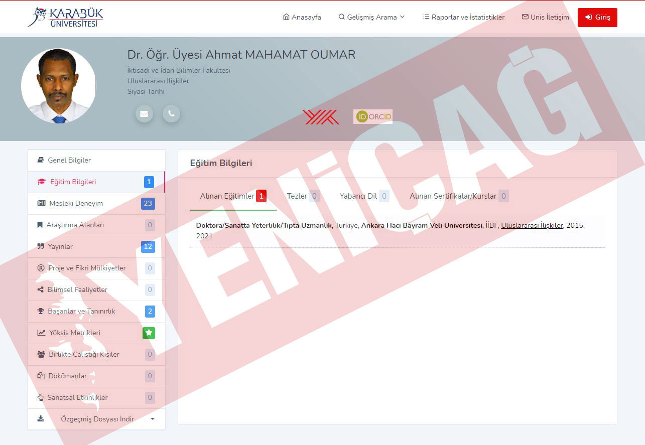Viewport: 645px width, 445px height.
Task: Open Genel Bilgiler in sidebar
Action: (x=96, y=161)
